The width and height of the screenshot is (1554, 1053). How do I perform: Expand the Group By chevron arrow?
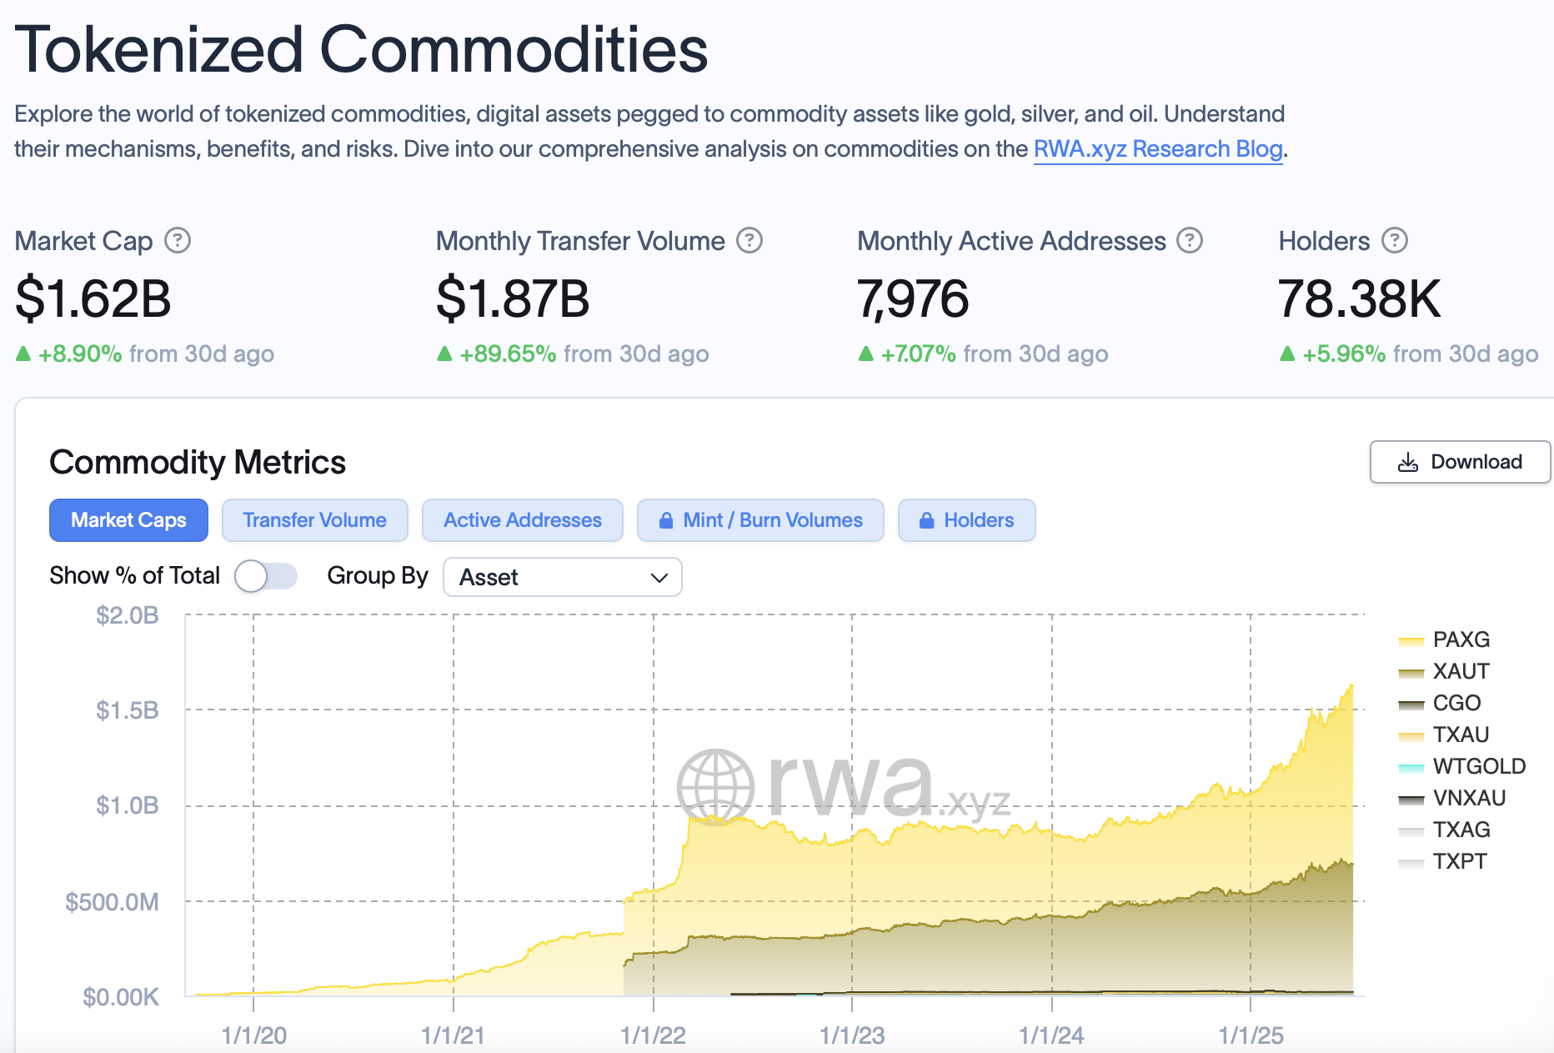pyautogui.click(x=659, y=578)
